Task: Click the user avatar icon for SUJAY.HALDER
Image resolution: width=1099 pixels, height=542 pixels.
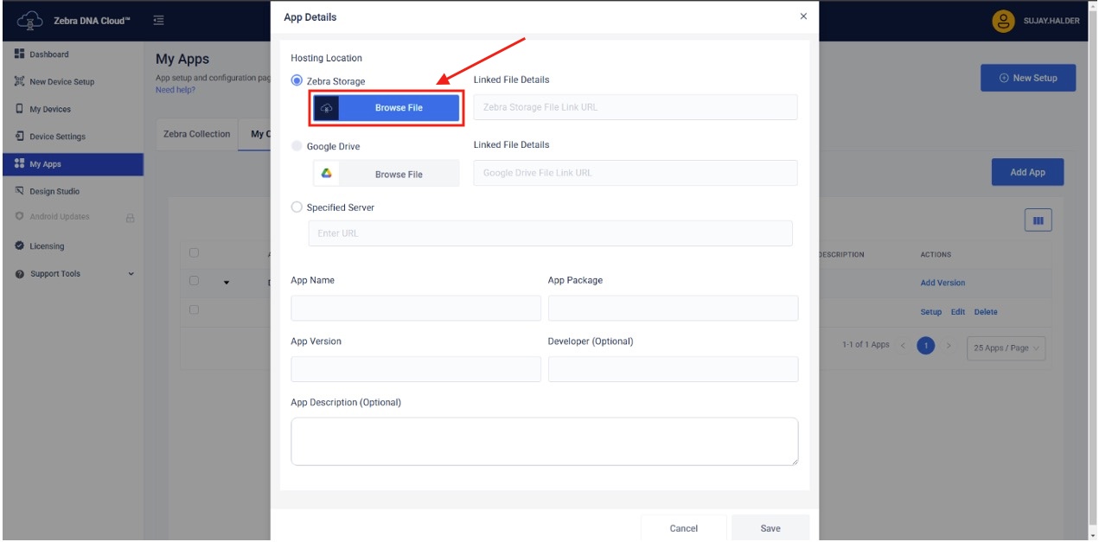Action: (1003, 21)
